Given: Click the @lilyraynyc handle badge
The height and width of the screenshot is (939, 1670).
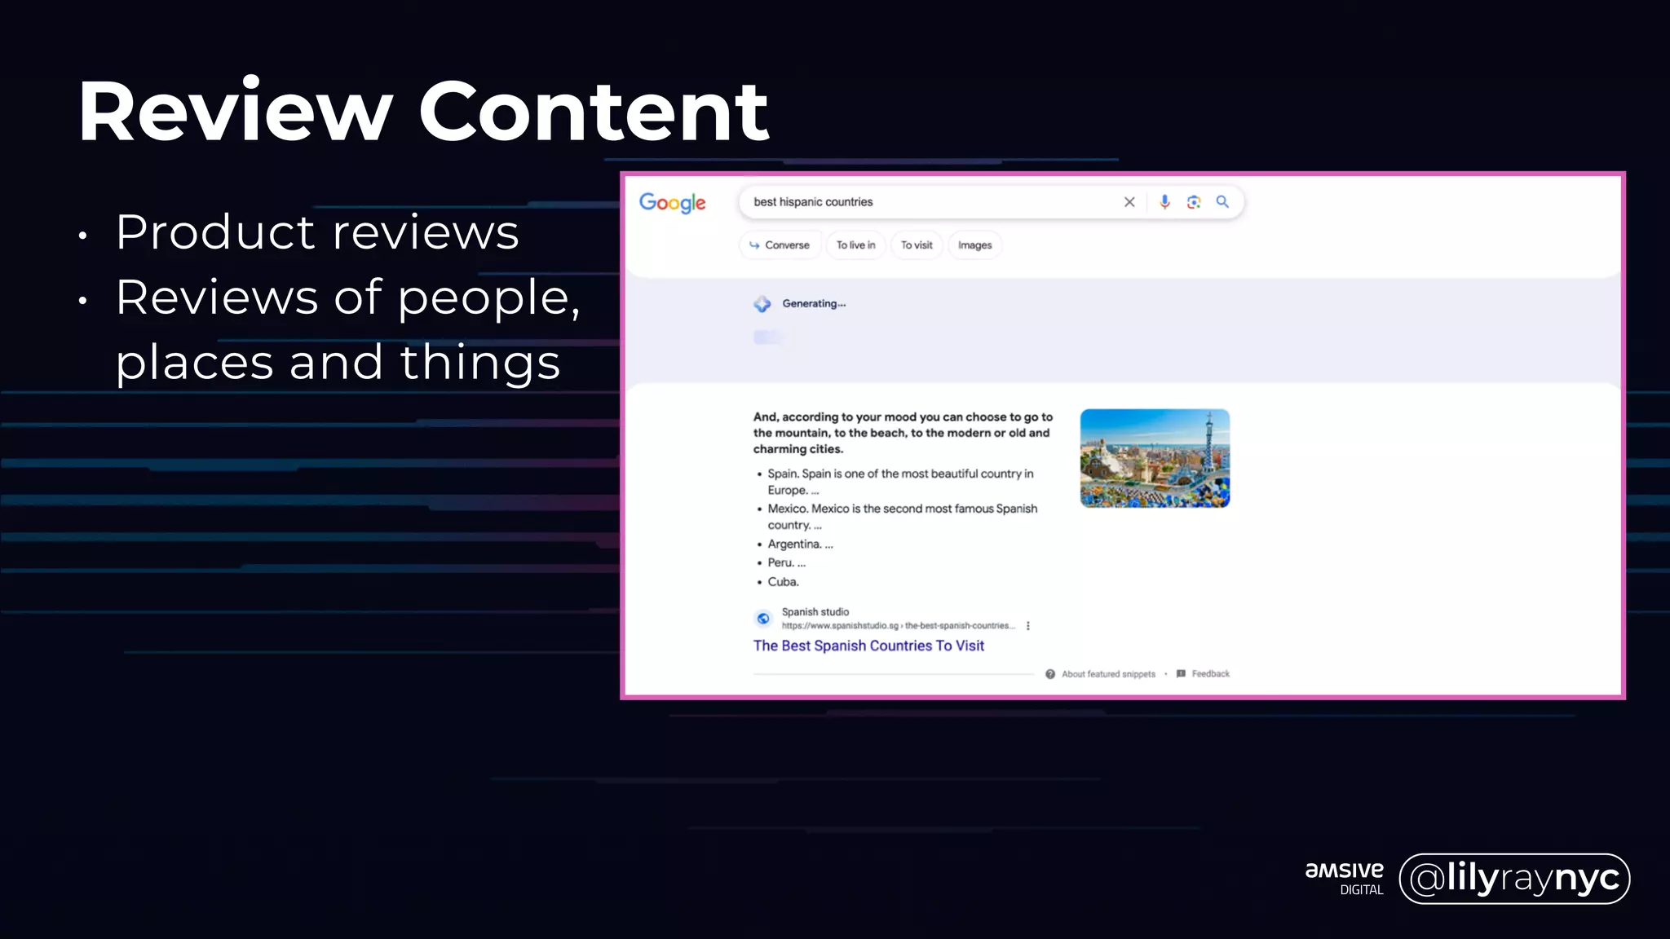Looking at the screenshot, I should [1514, 879].
